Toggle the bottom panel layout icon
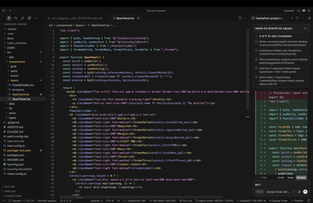 point(299,10)
